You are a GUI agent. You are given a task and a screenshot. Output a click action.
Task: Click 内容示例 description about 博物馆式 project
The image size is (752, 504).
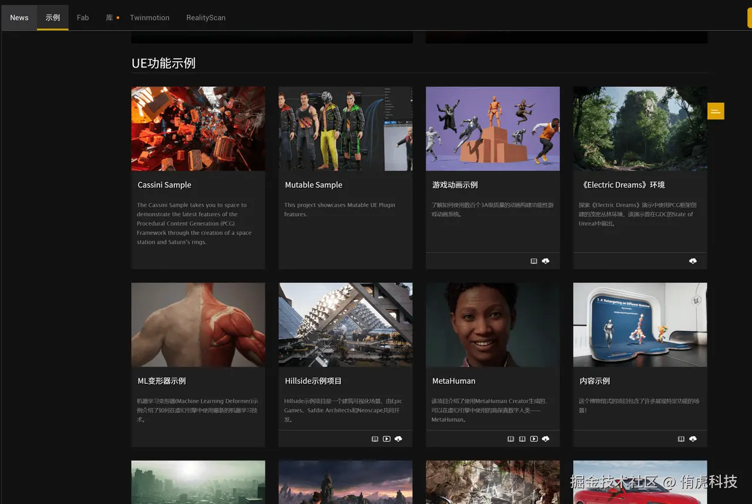point(639,406)
